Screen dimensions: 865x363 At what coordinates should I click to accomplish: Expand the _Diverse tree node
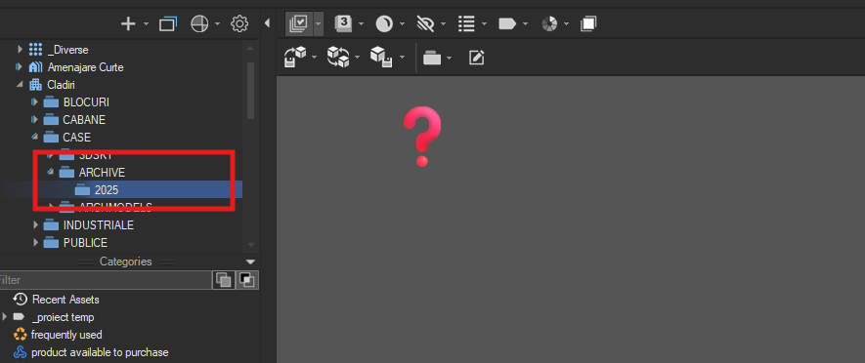point(20,49)
